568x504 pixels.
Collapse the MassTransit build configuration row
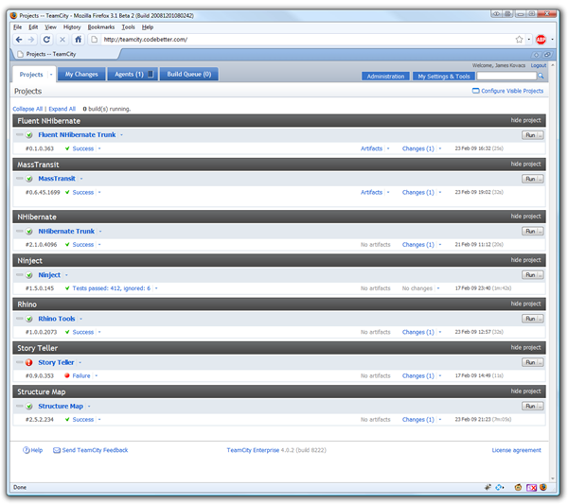click(20, 179)
